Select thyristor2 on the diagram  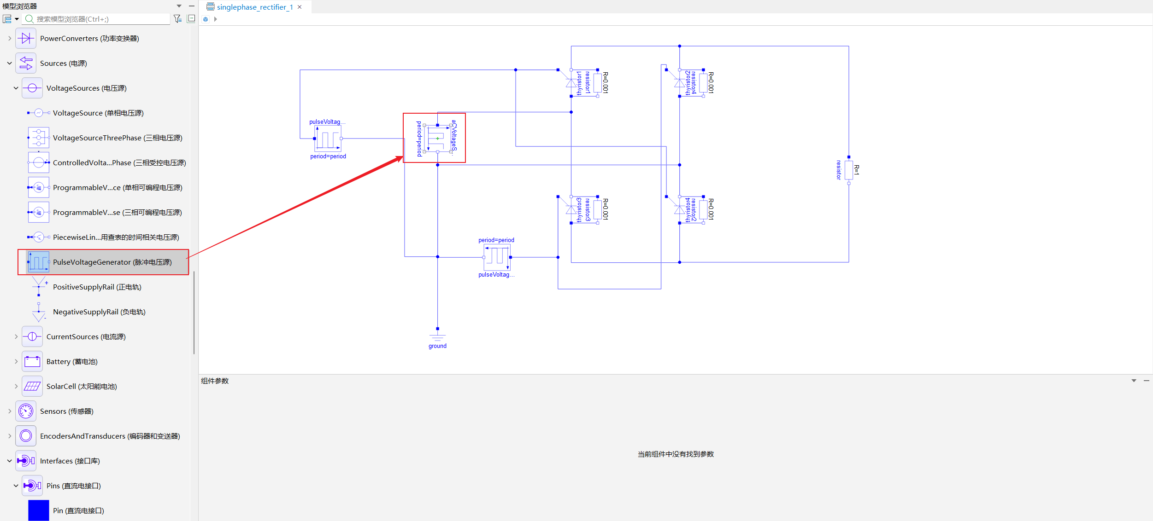(x=679, y=83)
